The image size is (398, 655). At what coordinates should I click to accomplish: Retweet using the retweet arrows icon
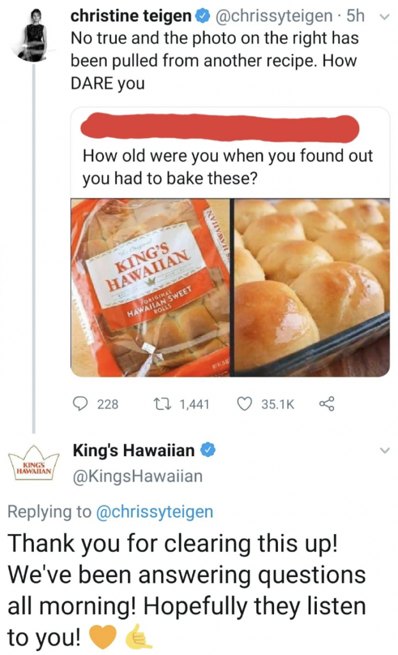[162, 404]
